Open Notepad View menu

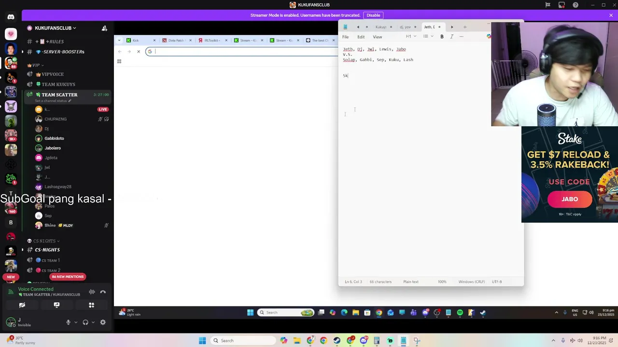point(377,37)
